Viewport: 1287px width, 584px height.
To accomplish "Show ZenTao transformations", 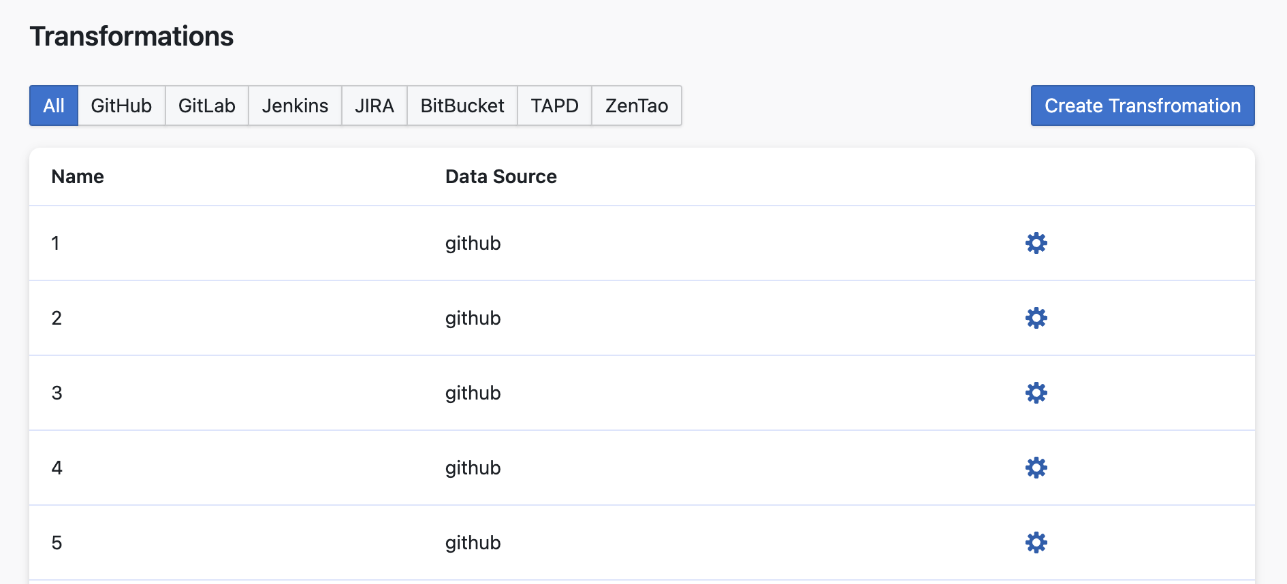I will coord(637,106).
